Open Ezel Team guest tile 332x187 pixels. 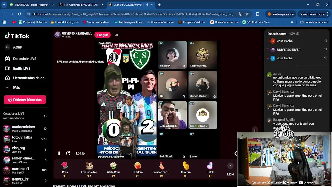(x=203, y=115)
